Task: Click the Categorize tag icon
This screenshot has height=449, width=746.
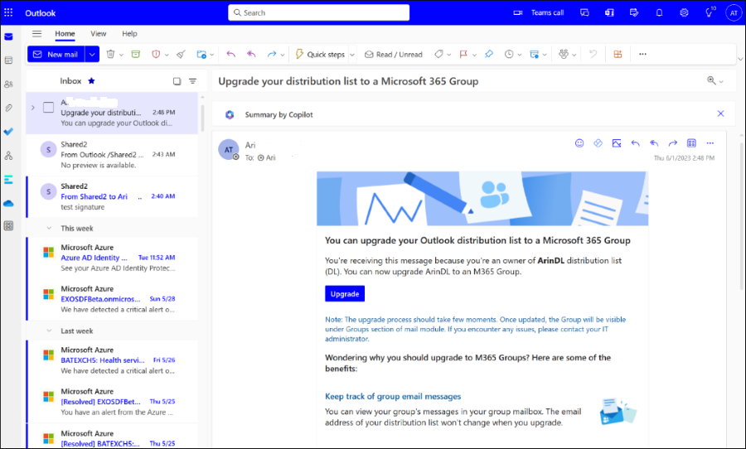Action: [438, 54]
